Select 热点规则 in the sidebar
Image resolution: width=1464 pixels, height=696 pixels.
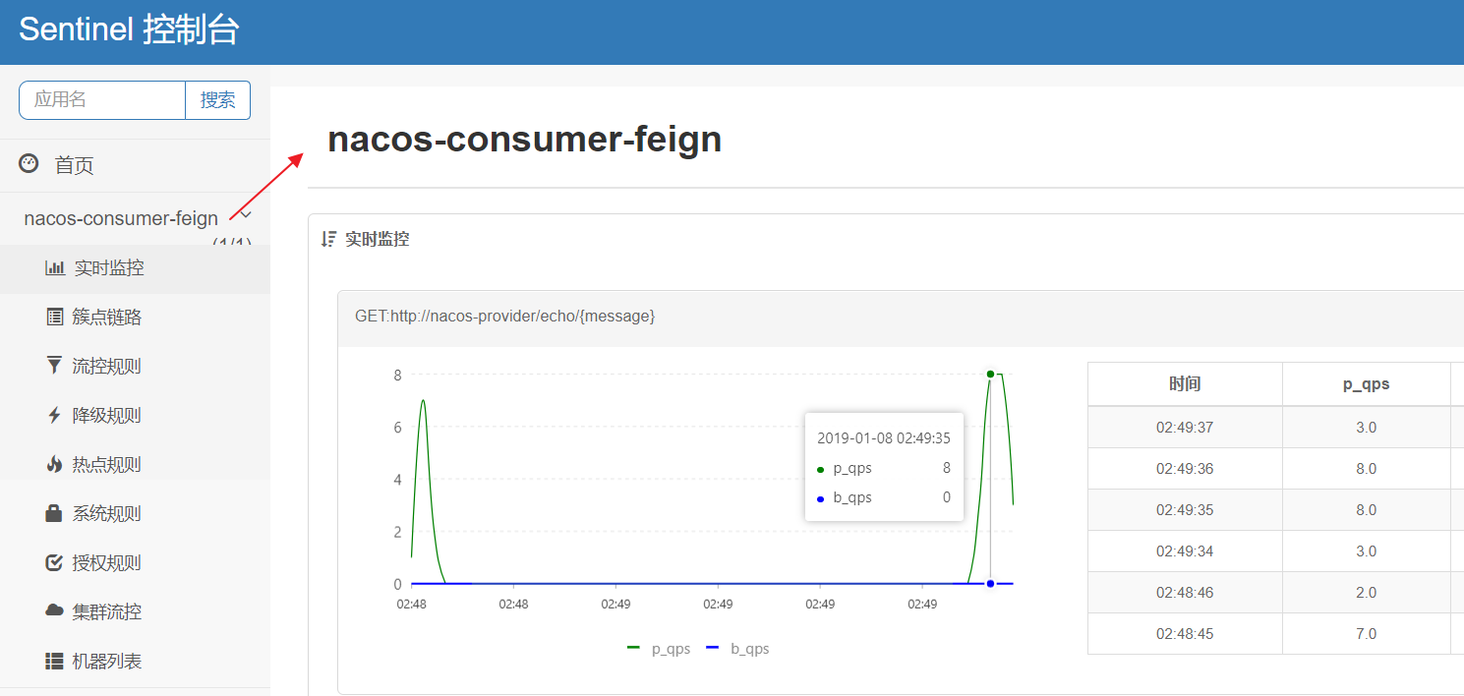pos(135,465)
